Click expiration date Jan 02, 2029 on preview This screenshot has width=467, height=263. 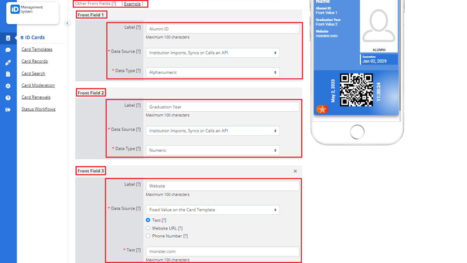[x=374, y=61]
